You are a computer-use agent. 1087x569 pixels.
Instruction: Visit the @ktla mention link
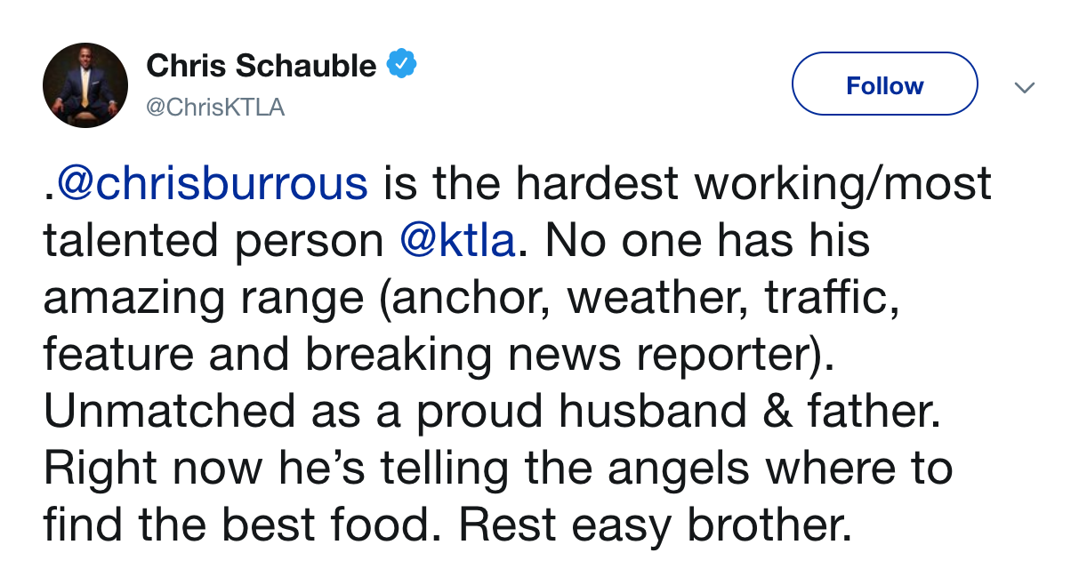pyautogui.click(x=458, y=240)
